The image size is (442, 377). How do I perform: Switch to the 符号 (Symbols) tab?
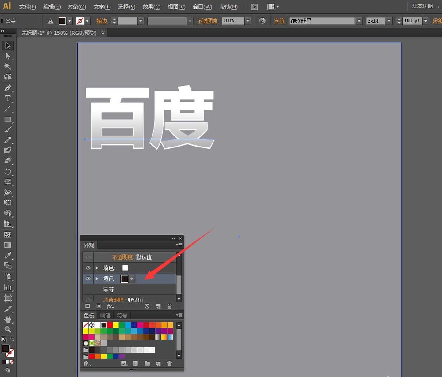click(x=122, y=315)
